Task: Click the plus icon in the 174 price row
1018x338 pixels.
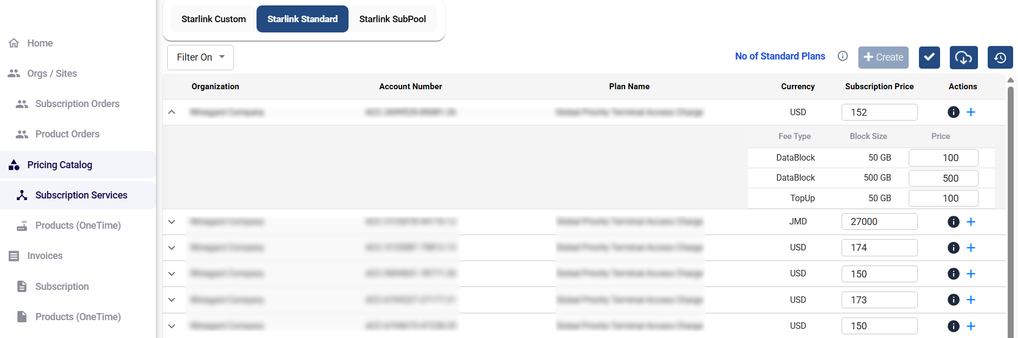Action: click(x=971, y=248)
